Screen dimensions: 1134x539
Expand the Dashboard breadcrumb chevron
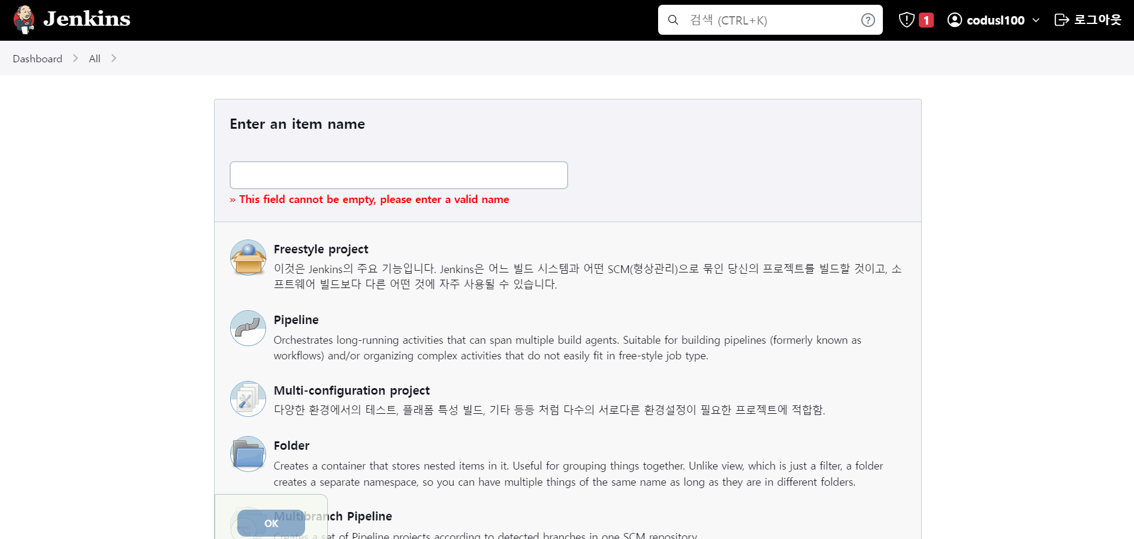pyautogui.click(x=76, y=58)
